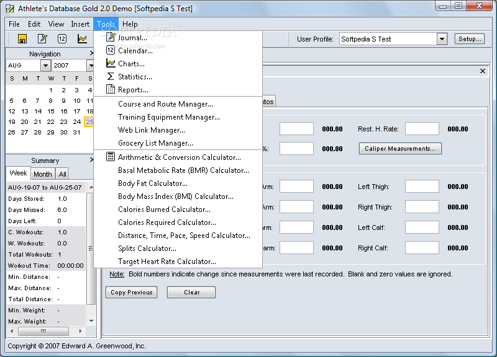Open Basal Metabolic Rate Calculator
Screen dimensions: 497x357
pyautogui.click(x=178, y=170)
